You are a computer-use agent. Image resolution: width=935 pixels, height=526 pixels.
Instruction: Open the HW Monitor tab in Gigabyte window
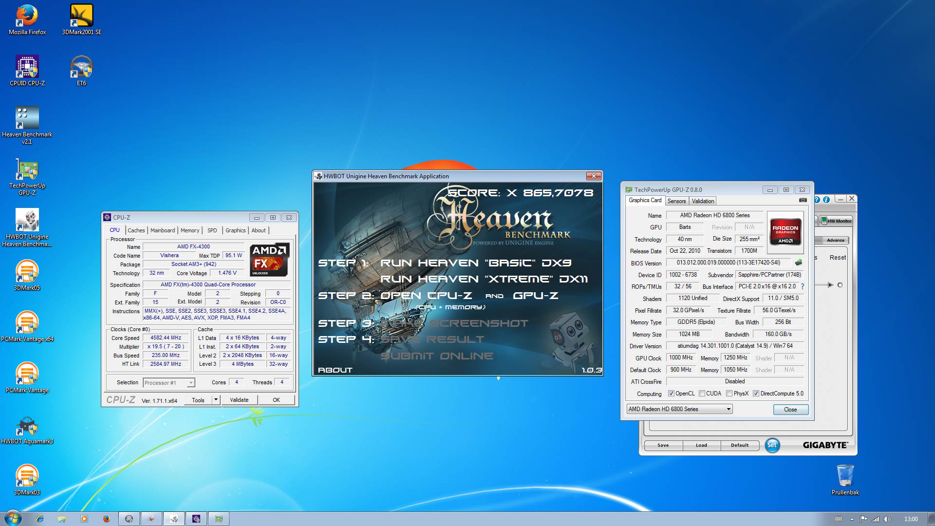click(836, 221)
